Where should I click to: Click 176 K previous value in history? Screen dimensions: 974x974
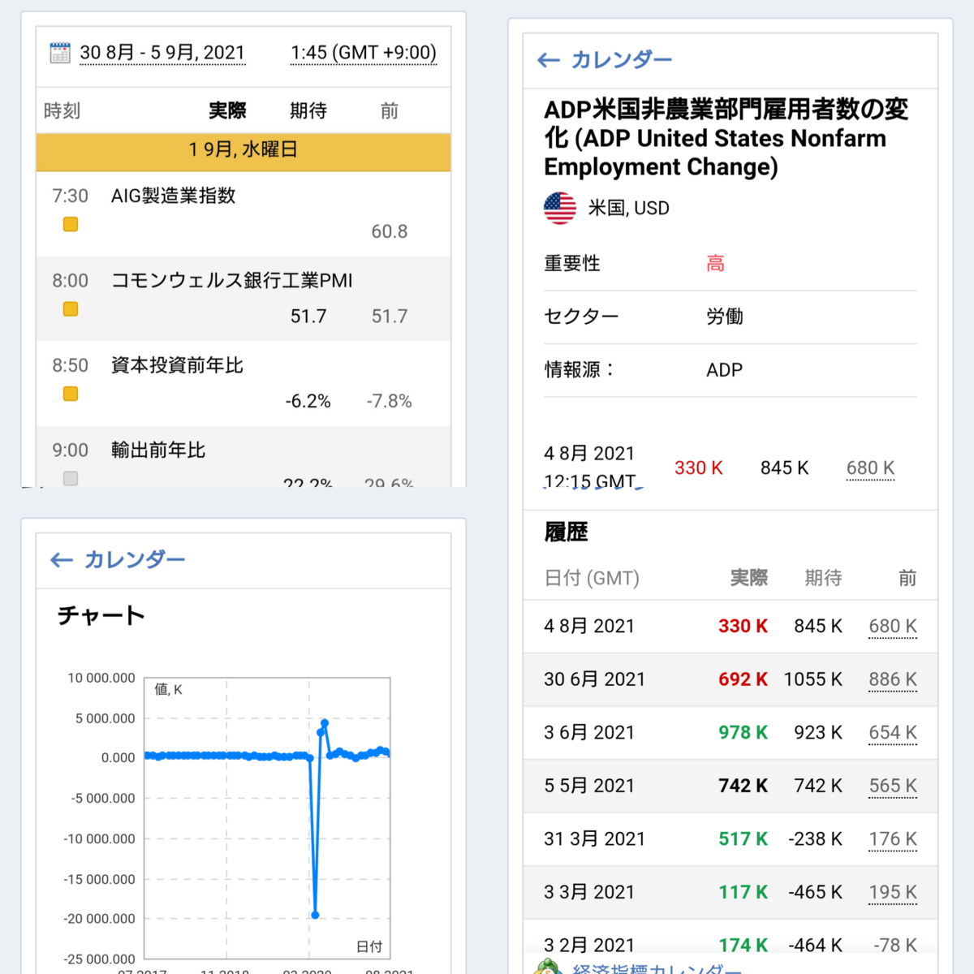click(893, 839)
